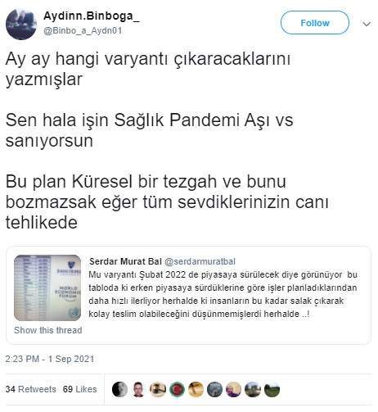Open the avatar immediately right of the Turkish flag avatar
The image size is (378, 412).
point(196,389)
